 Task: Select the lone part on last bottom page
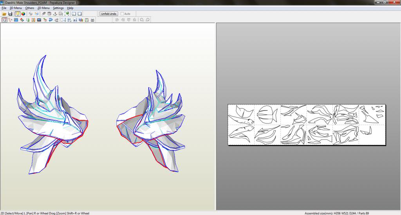(x=367, y=131)
